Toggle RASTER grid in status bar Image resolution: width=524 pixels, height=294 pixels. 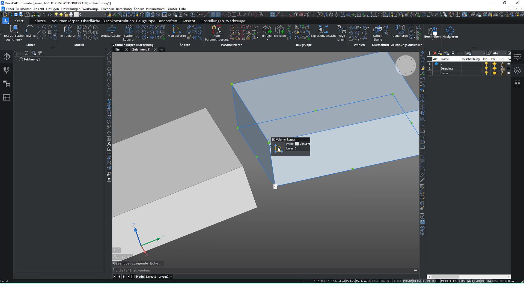click(386, 281)
